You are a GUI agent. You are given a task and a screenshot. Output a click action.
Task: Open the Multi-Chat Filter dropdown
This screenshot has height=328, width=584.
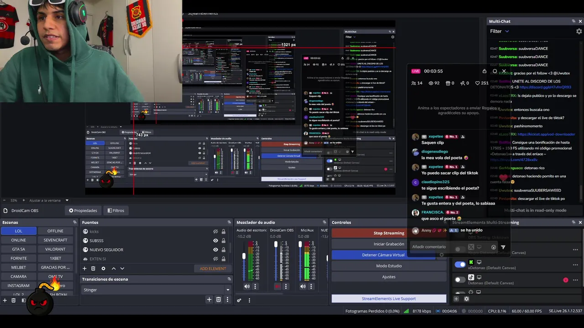[x=500, y=31]
